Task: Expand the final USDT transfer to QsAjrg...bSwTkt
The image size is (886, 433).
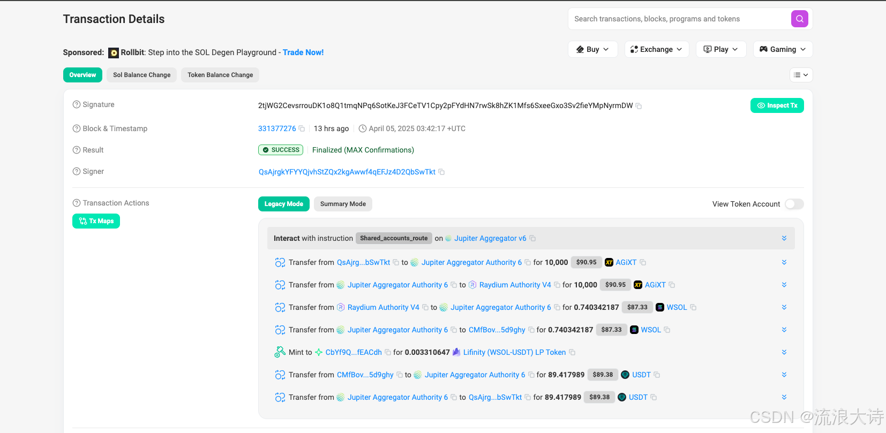Action: tap(784, 397)
